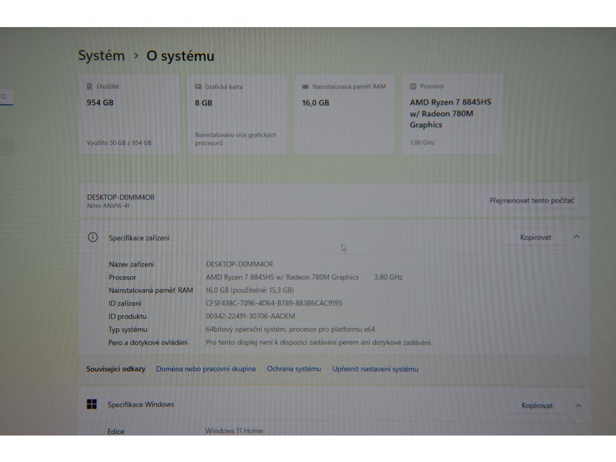
Task: Click the O systému page heading
Action: tap(180, 56)
